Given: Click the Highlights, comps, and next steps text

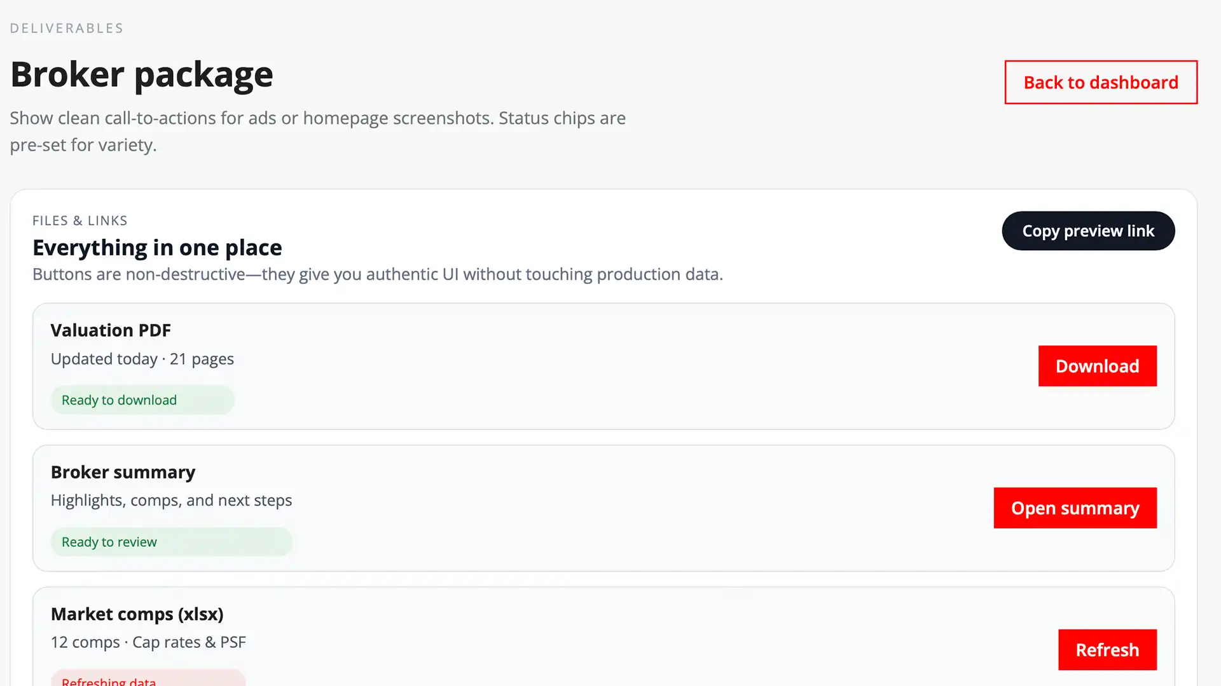Looking at the screenshot, I should 171,500.
